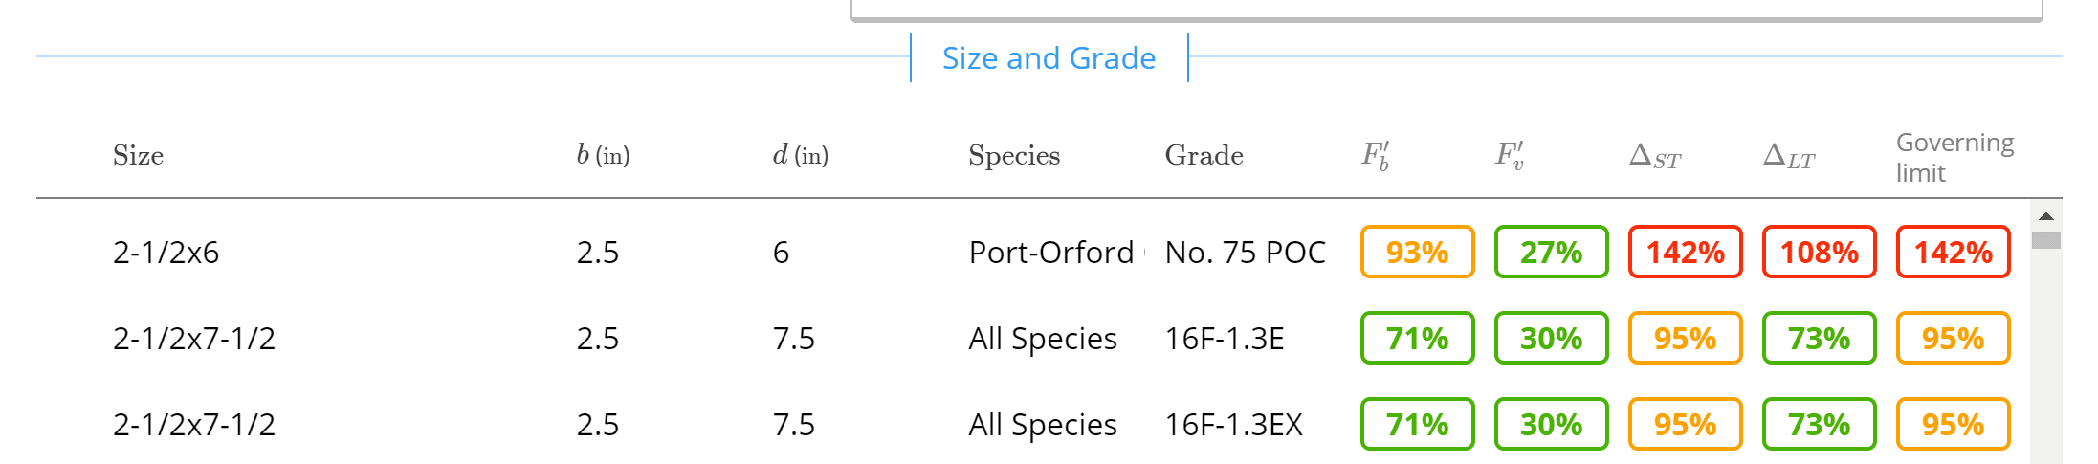2098x464 pixels.
Task: Click the green 27% shear badge
Action: point(1551,253)
